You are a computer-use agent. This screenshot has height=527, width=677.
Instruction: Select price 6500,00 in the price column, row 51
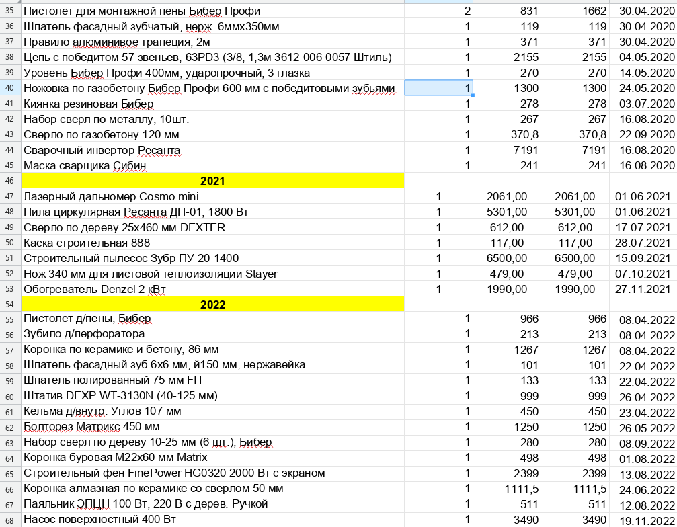coord(507,258)
